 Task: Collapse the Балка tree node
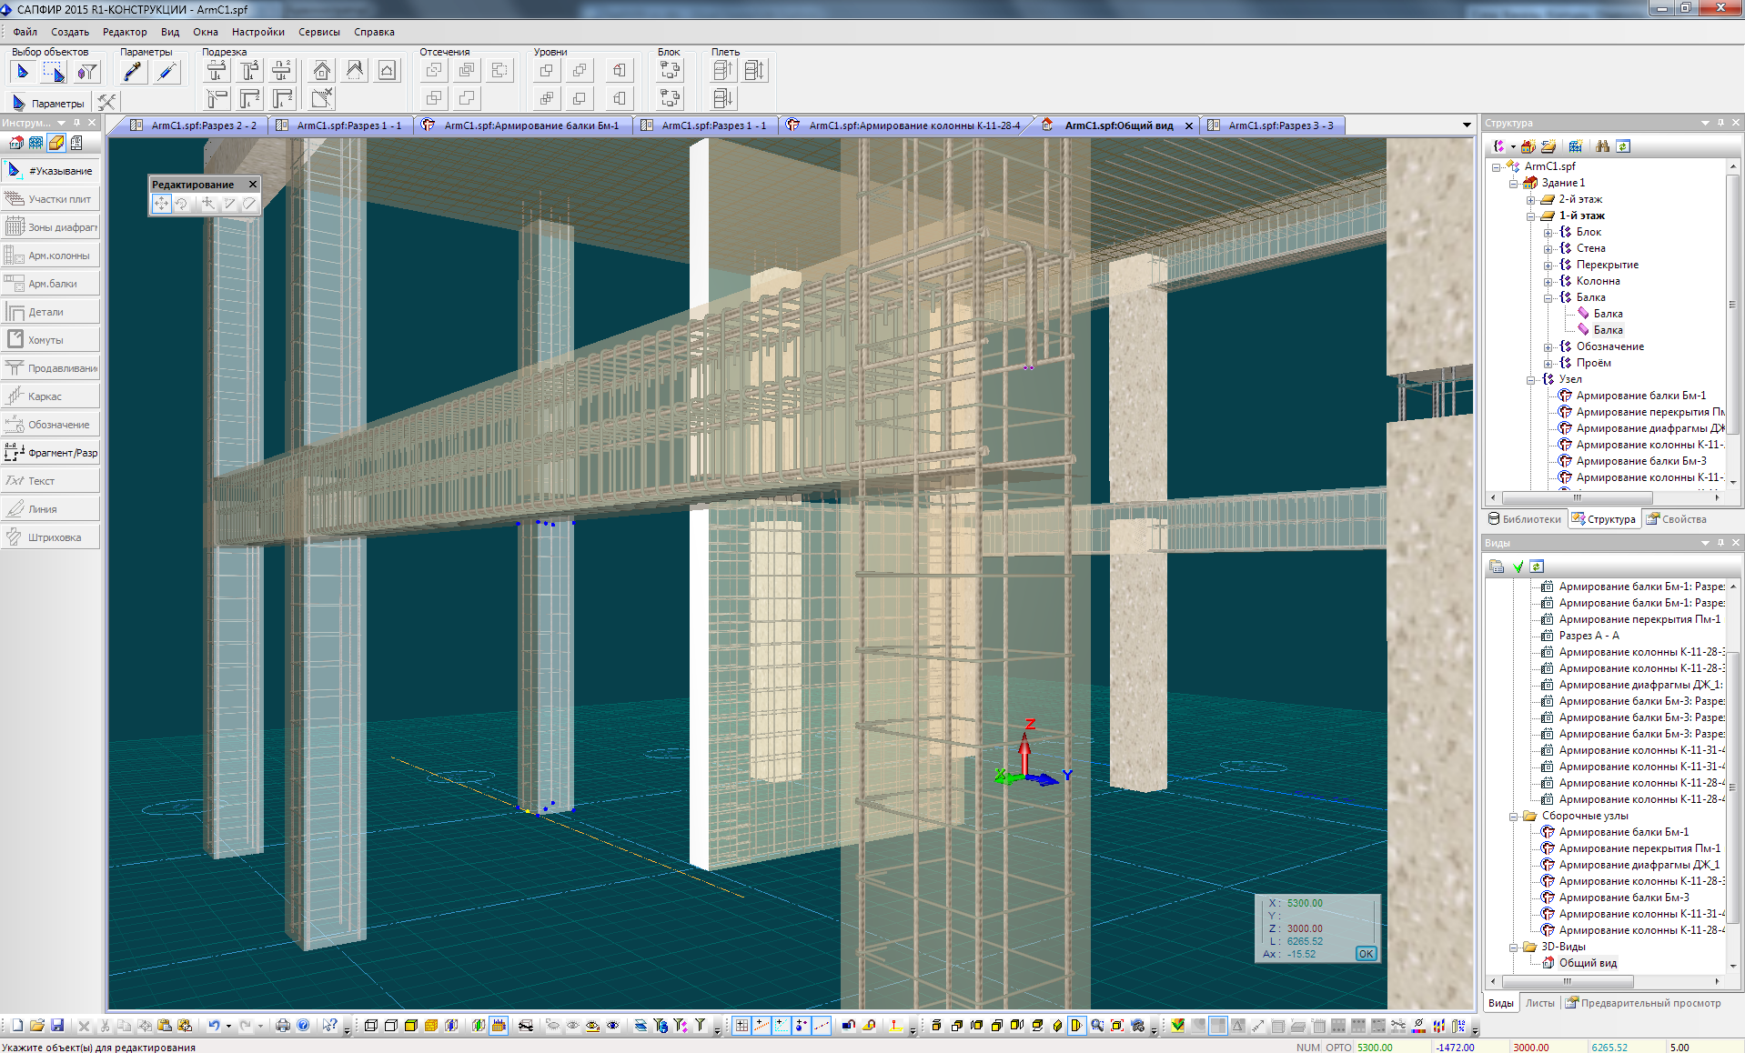[1548, 298]
